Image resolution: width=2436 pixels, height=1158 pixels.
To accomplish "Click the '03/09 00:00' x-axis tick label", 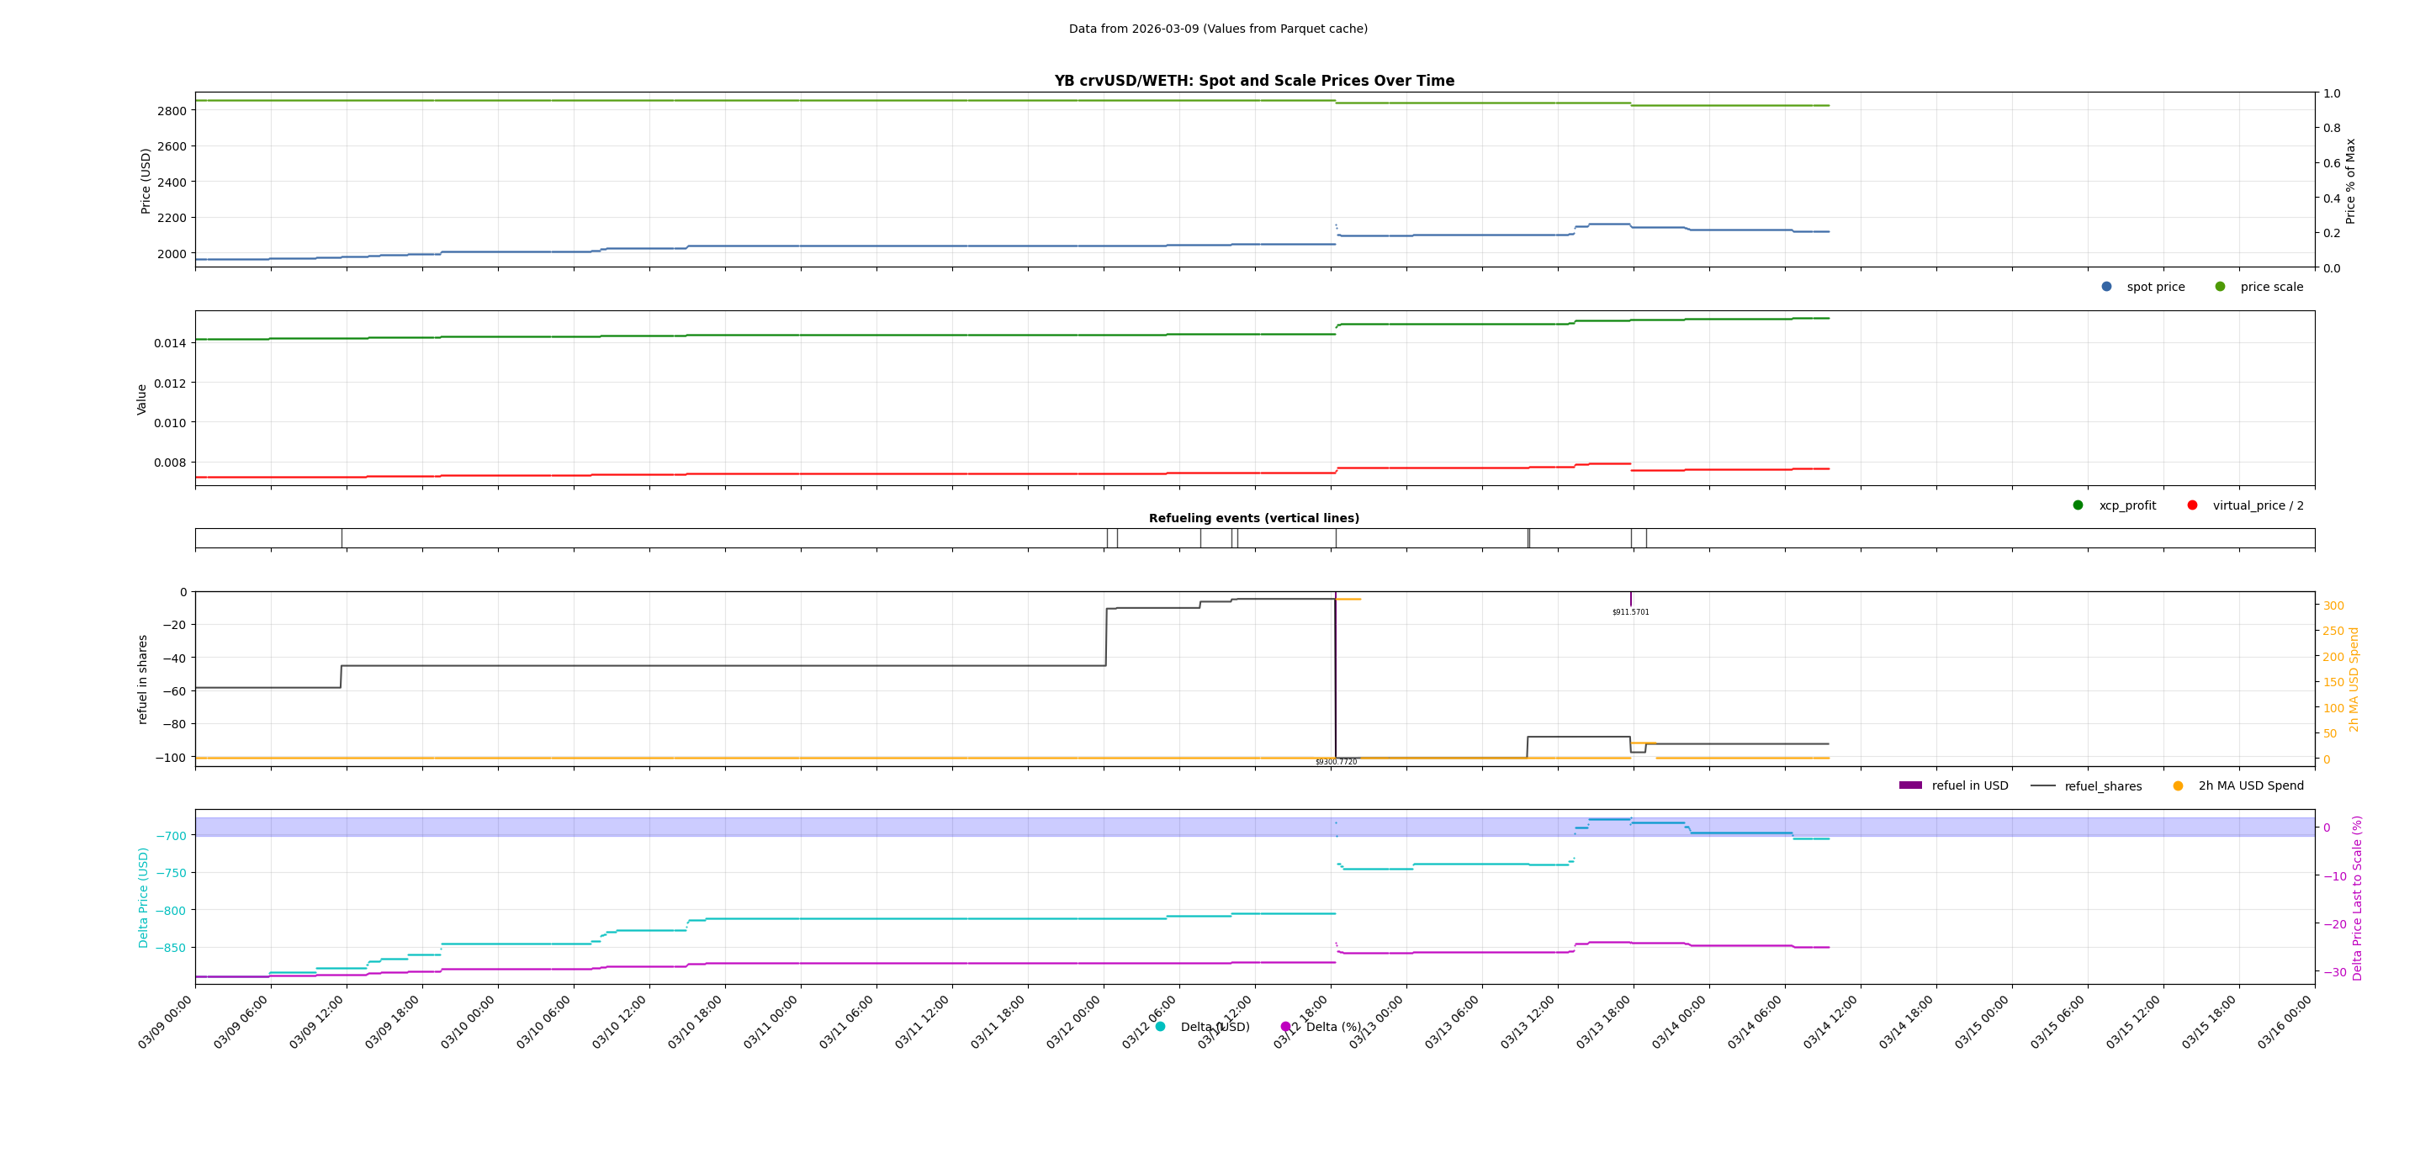I will (166, 1023).
